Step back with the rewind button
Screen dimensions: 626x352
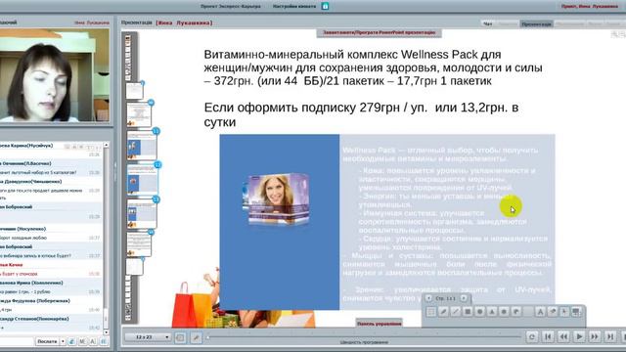click(563, 337)
